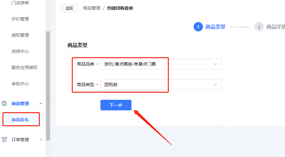Open 服务应用授权 from the sidebar
285x157 pixels.
click(25, 67)
